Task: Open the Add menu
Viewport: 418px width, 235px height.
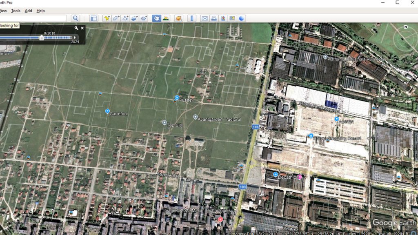Action: [28, 11]
